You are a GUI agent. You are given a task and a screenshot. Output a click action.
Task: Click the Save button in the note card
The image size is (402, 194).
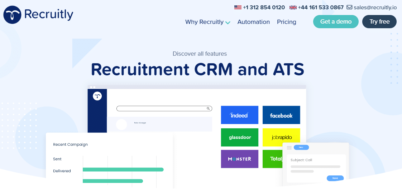335,178
